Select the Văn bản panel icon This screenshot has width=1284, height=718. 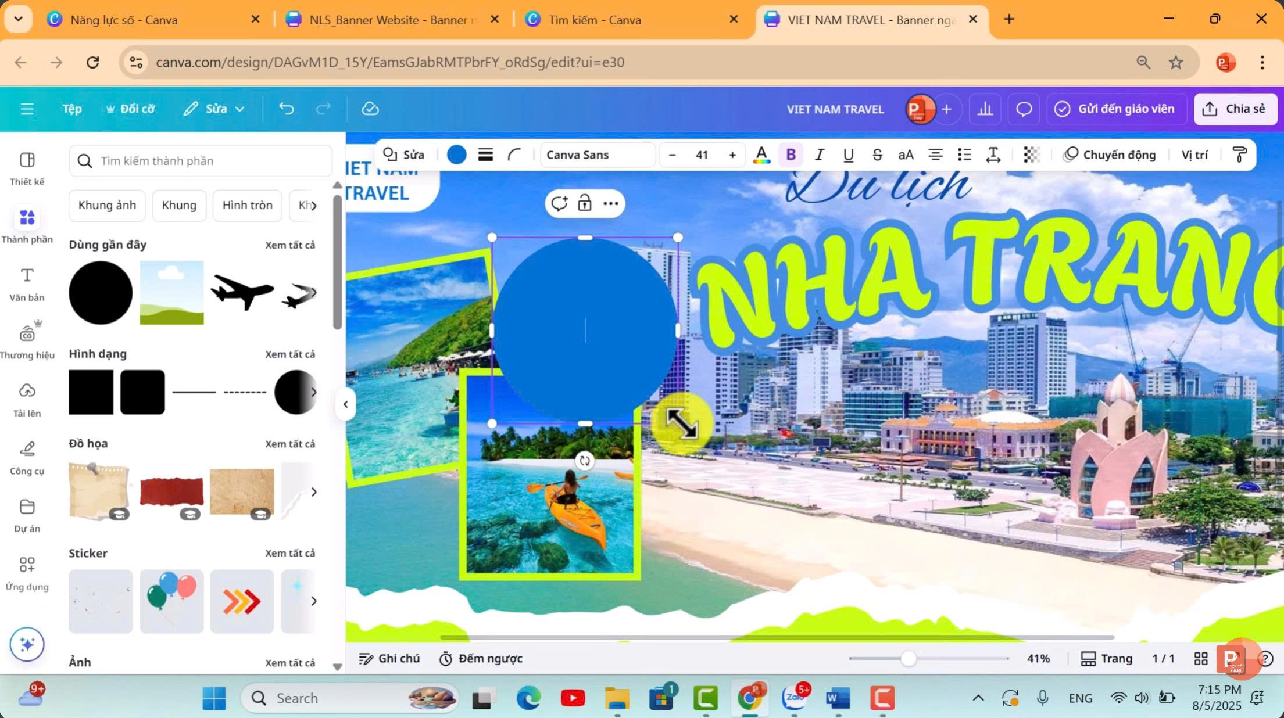click(27, 283)
